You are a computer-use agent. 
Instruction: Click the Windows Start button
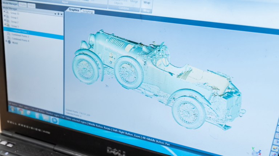tap(12, 109)
